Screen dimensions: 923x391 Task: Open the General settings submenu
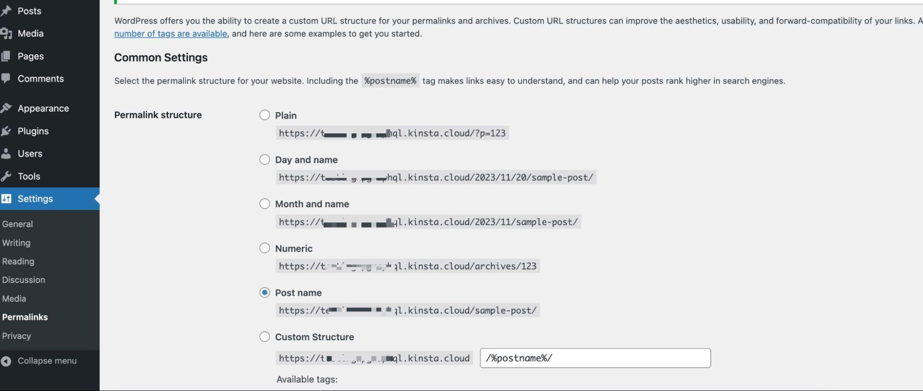point(18,223)
